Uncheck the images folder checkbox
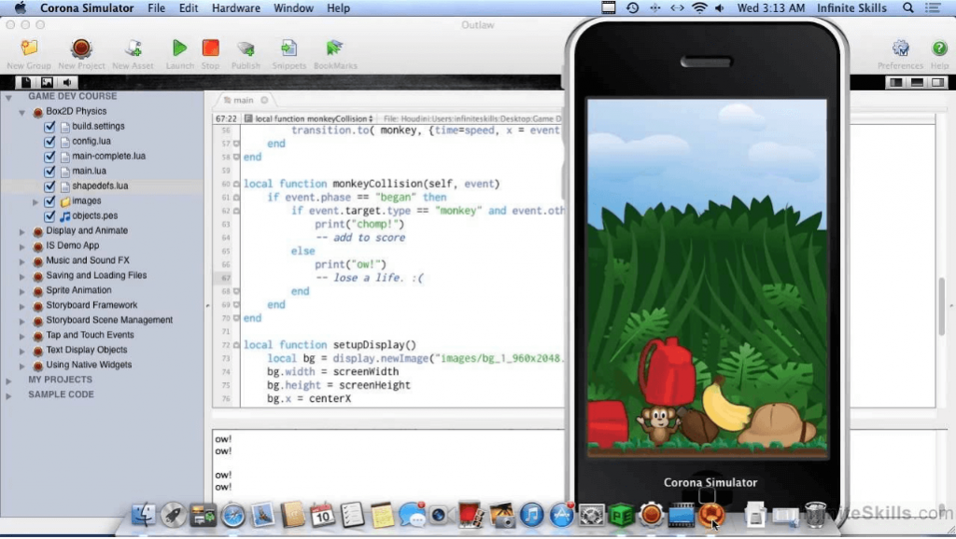The width and height of the screenshot is (956, 539). pos(50,201)
